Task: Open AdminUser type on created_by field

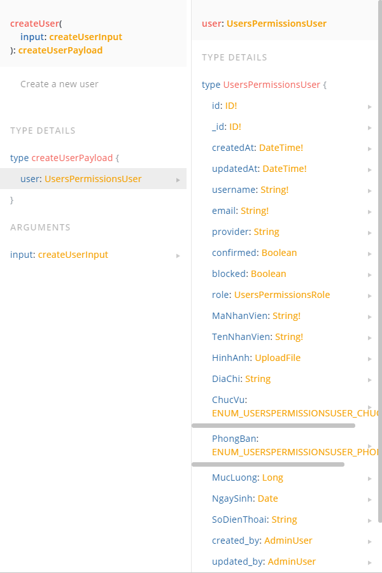Action: point(288,540)
